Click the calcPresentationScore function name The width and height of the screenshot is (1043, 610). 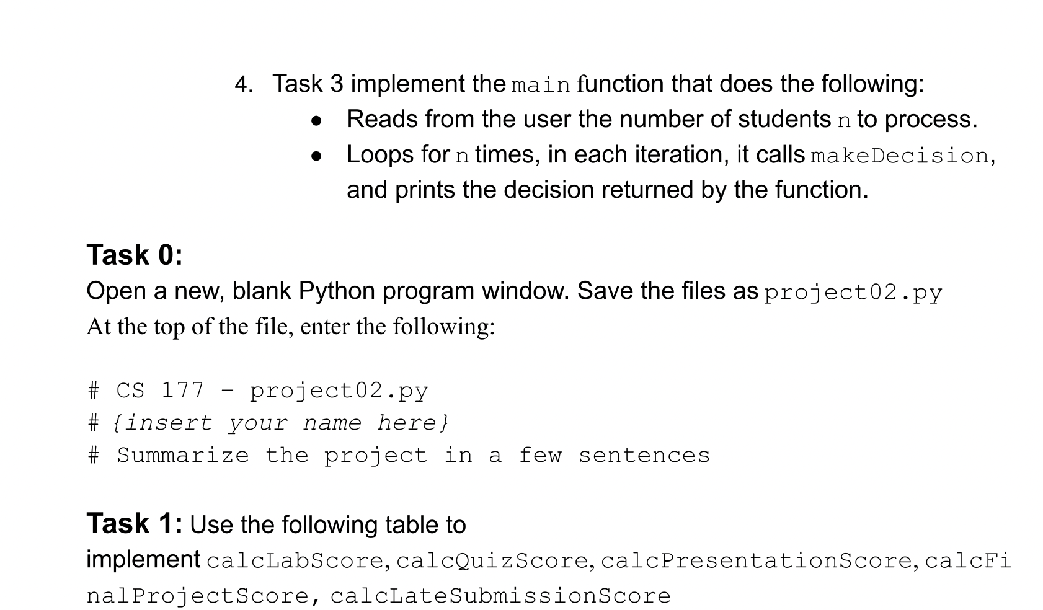click(757, 561)
